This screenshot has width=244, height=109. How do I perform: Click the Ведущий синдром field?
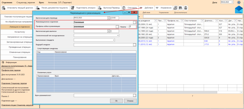[x=104, y=45]
